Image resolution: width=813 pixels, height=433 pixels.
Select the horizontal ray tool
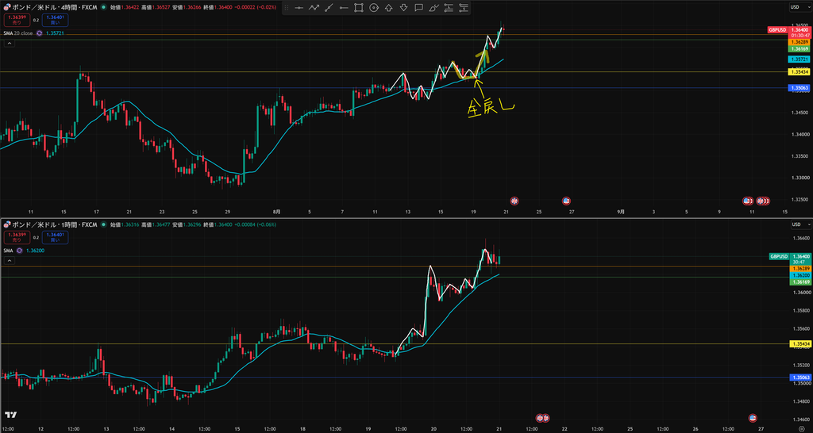coord(343,7)
